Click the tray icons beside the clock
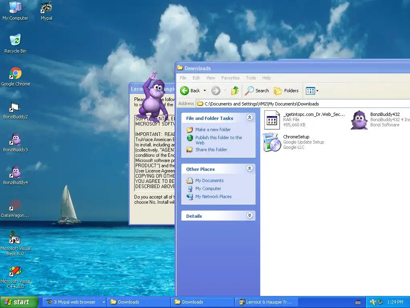This screenshot has width=410, height=308. click(x=376, y=302)
